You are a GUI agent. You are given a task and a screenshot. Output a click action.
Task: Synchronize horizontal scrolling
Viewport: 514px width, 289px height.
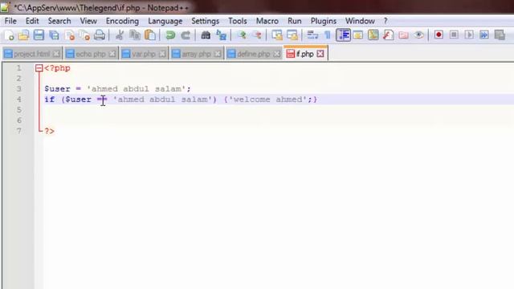pos(292,35)
